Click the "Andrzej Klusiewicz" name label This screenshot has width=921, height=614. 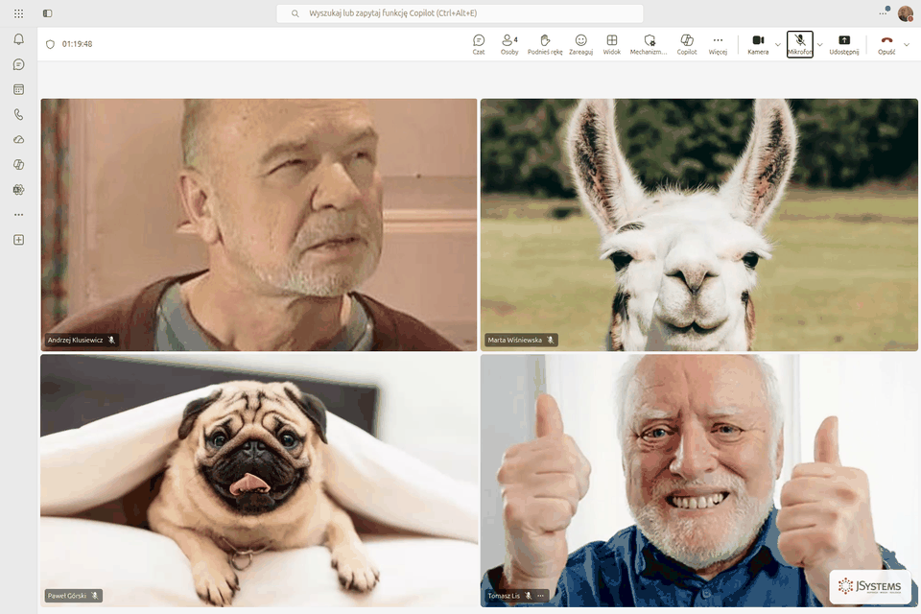point(75,341)
